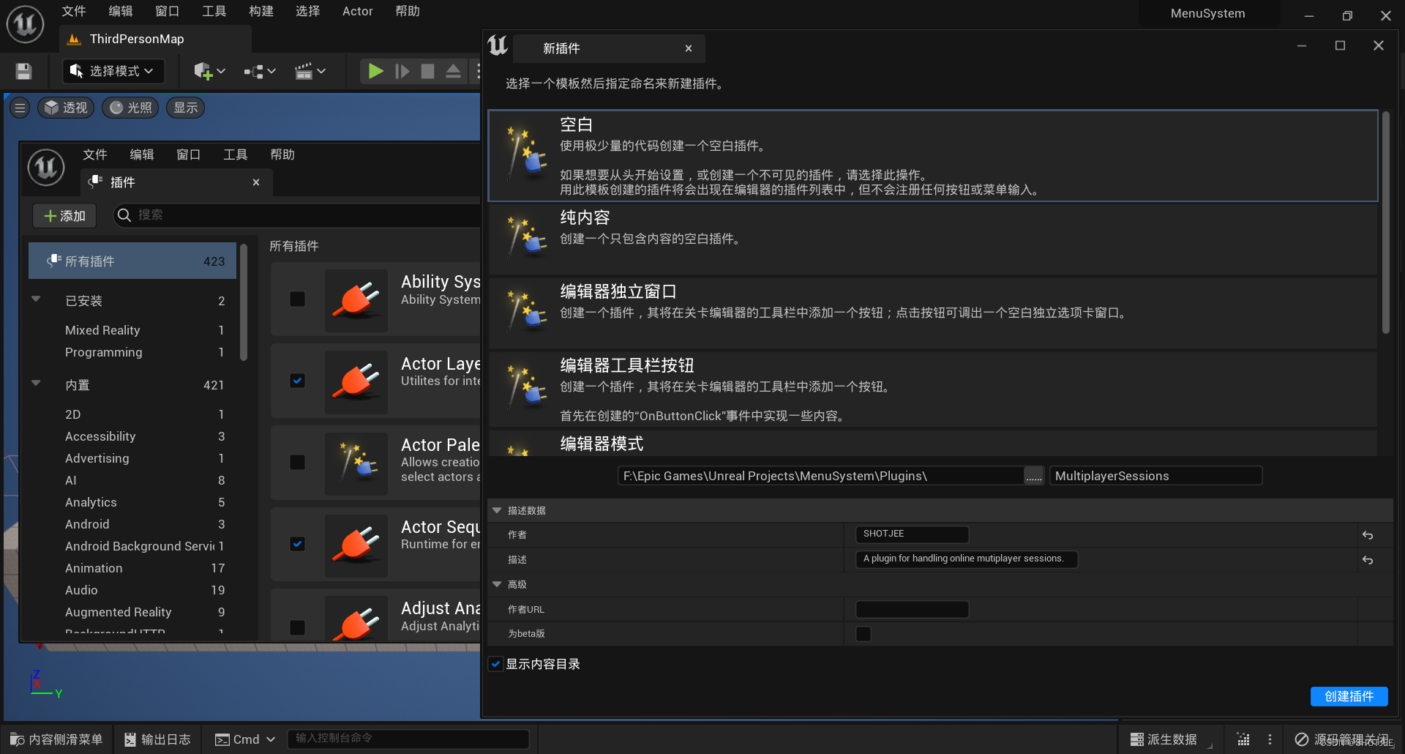Open the 帮助 menu
Viewport: 1405px width, 754px height.
408,11
